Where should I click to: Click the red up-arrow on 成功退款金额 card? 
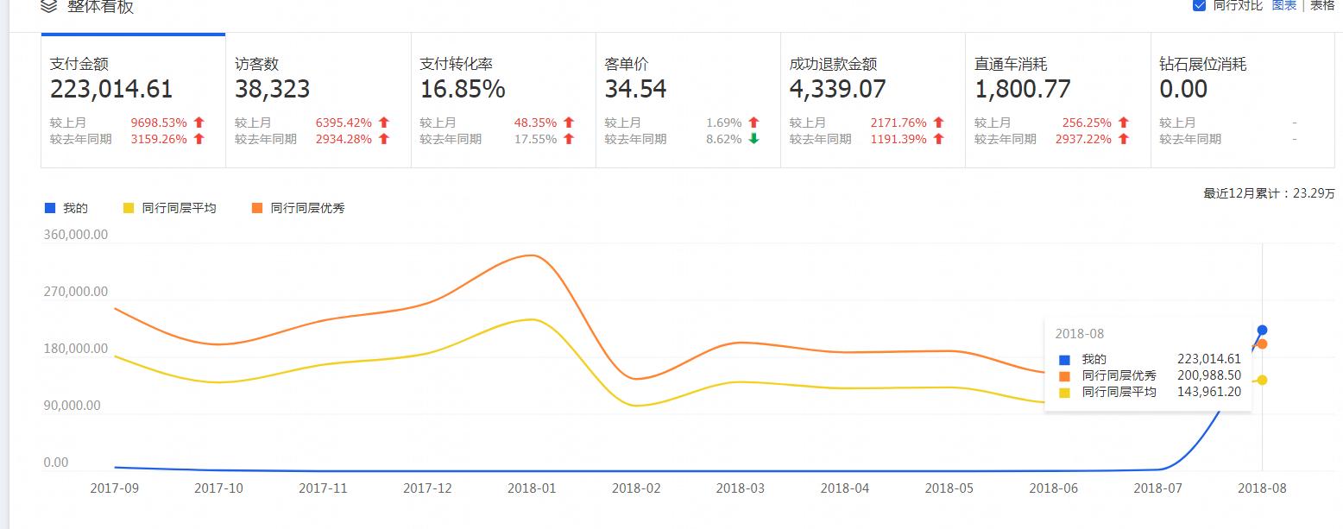[x=938, y=123]
